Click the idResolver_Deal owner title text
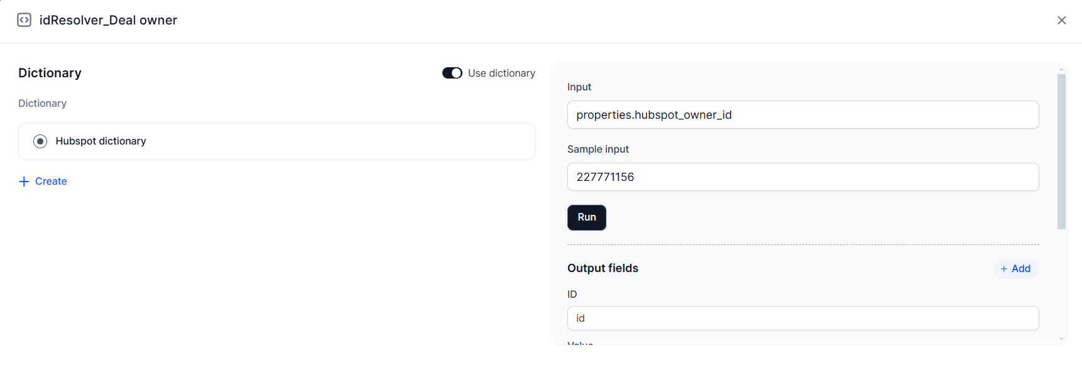The width and height of the screenshot is (1082, 365). [109, 19]
